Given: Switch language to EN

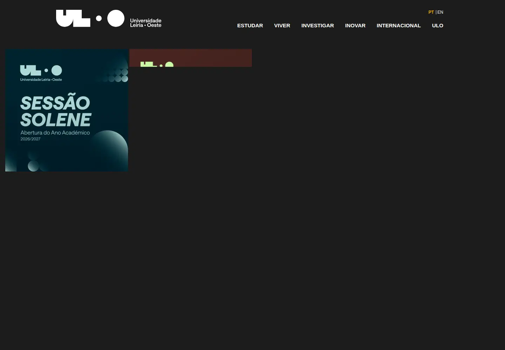Looking at the screenshot, I should (x=440, y=12).
